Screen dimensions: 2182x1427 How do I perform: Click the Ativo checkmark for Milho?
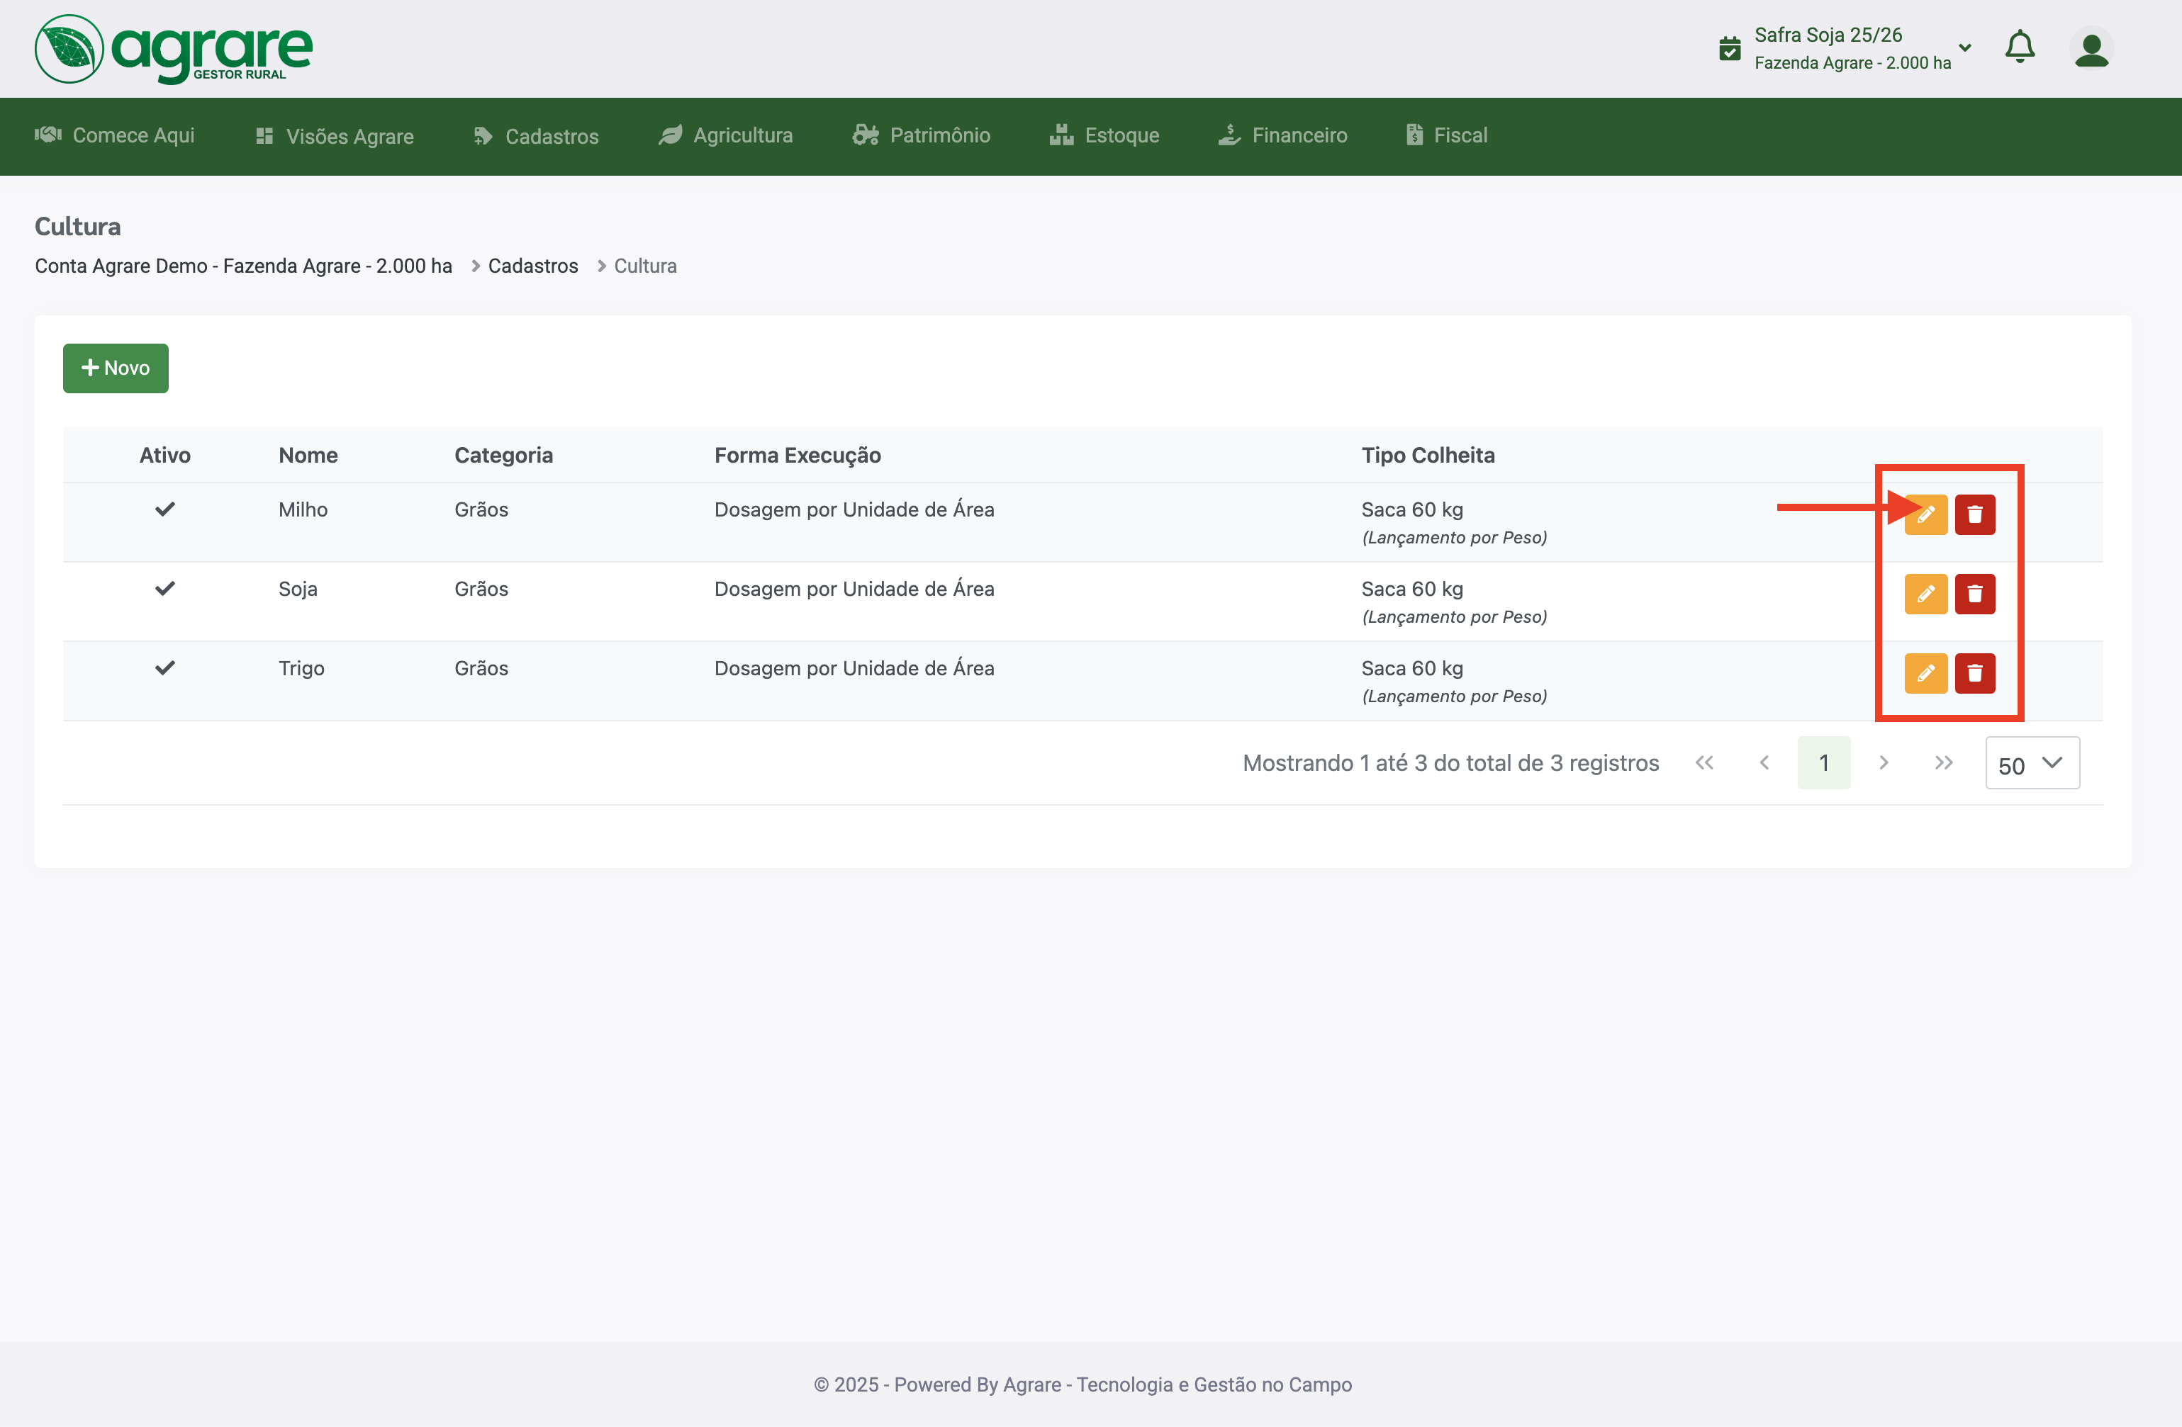click(165, 509)
